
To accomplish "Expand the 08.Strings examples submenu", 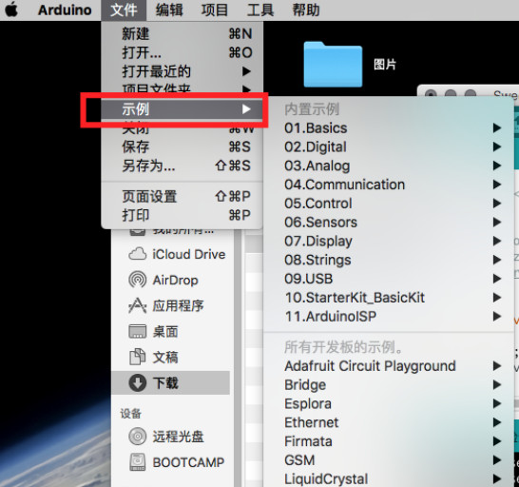I will 388,260.
